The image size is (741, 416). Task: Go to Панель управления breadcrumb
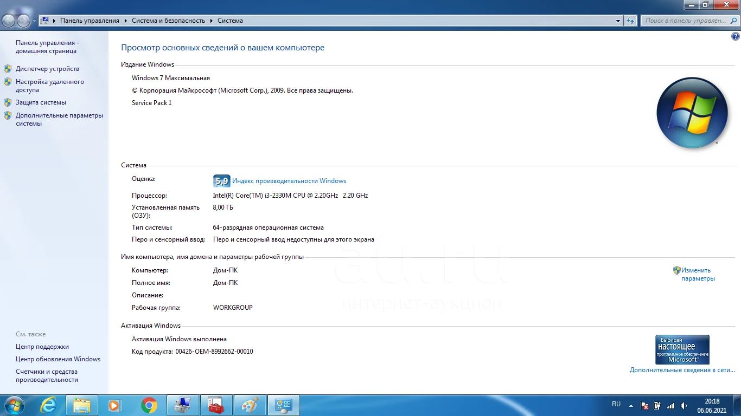pyautogui.click(x=90, y=21)
